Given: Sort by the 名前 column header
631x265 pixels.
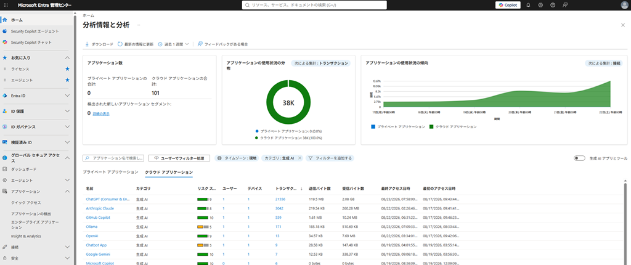Looking at the screenshot, I should click(x=90, y=189).
